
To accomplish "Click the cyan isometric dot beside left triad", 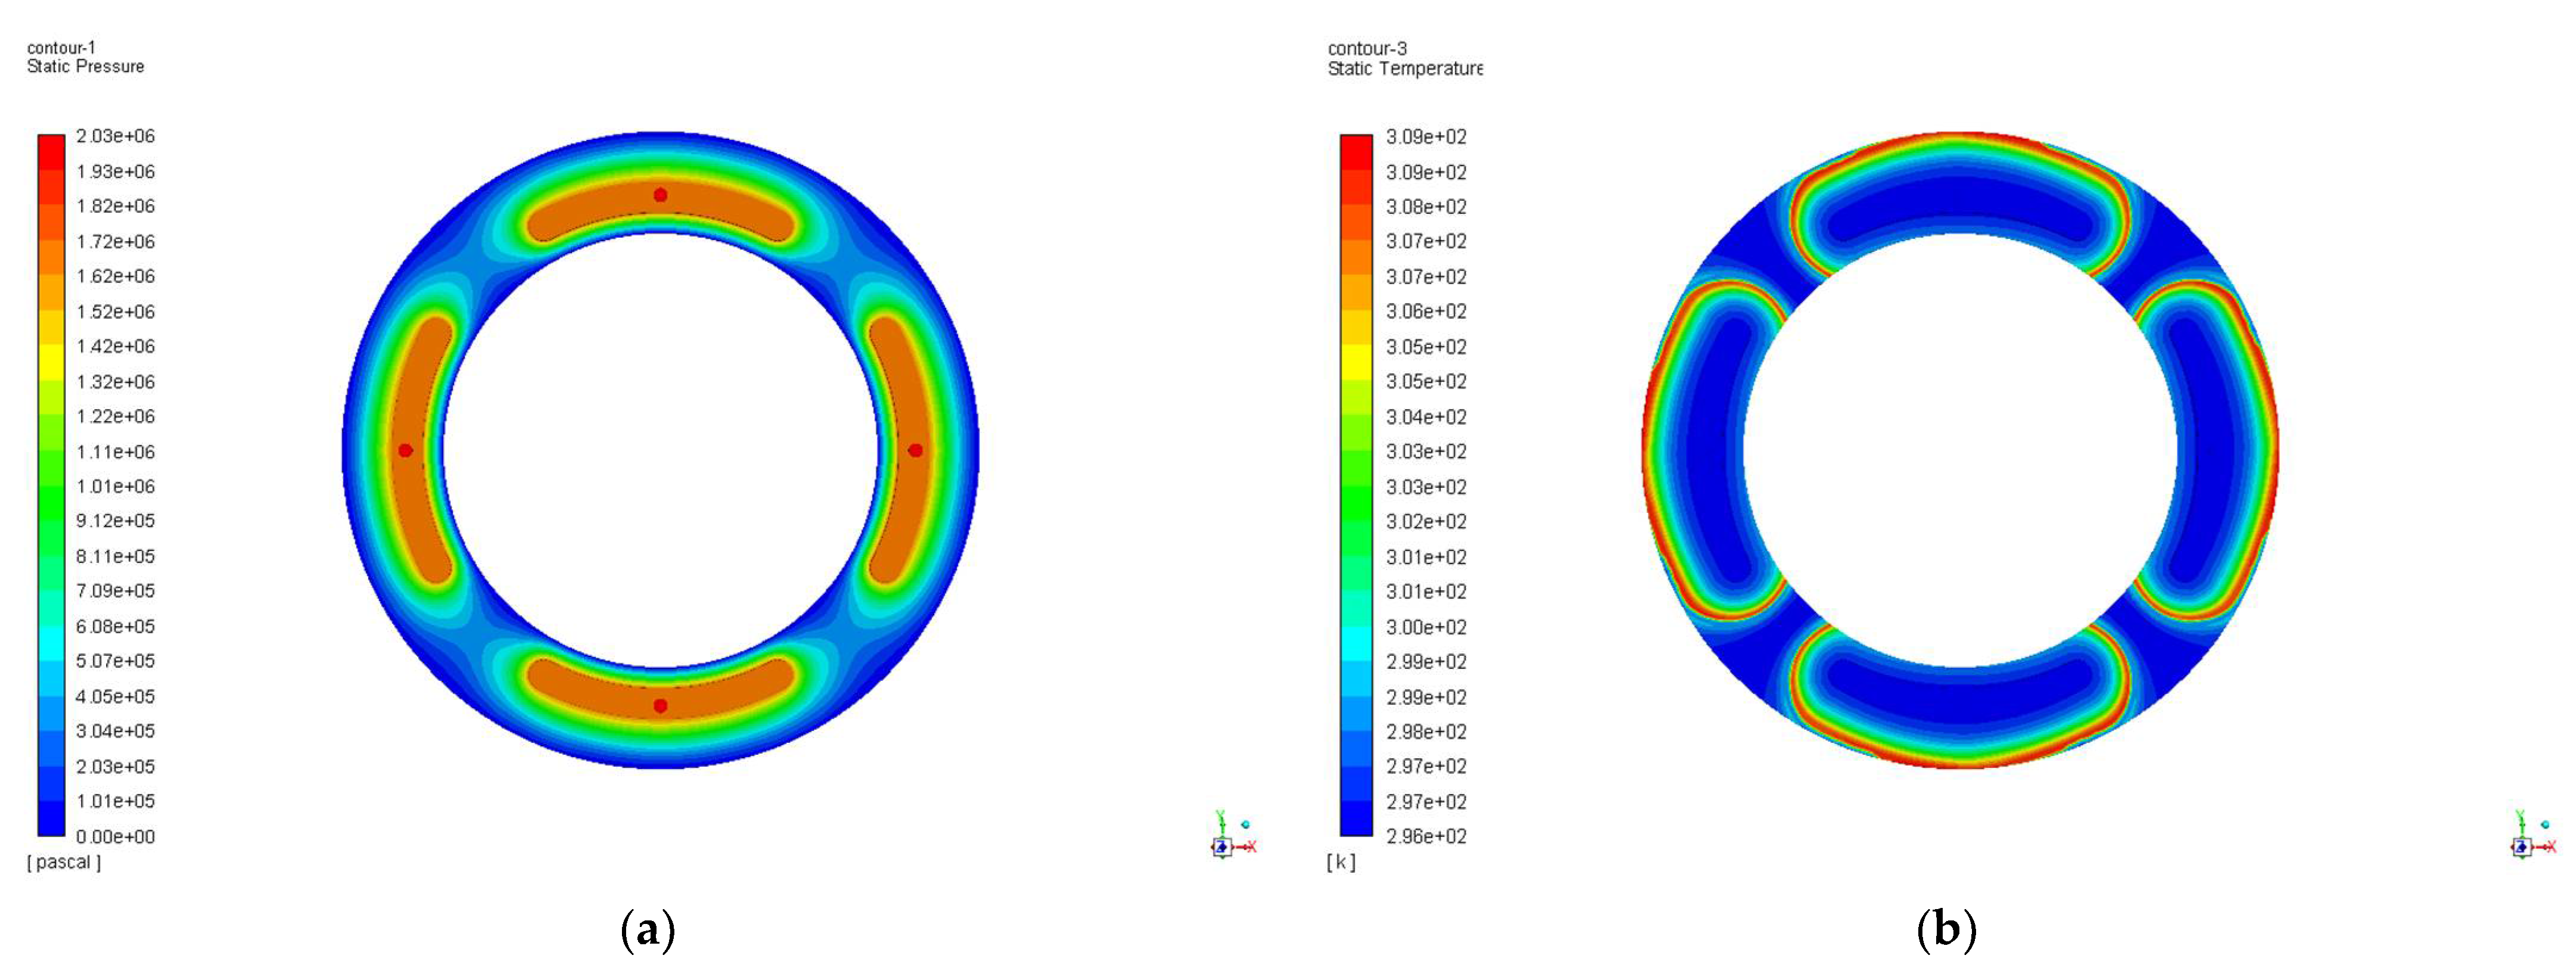I will 1245,824.
